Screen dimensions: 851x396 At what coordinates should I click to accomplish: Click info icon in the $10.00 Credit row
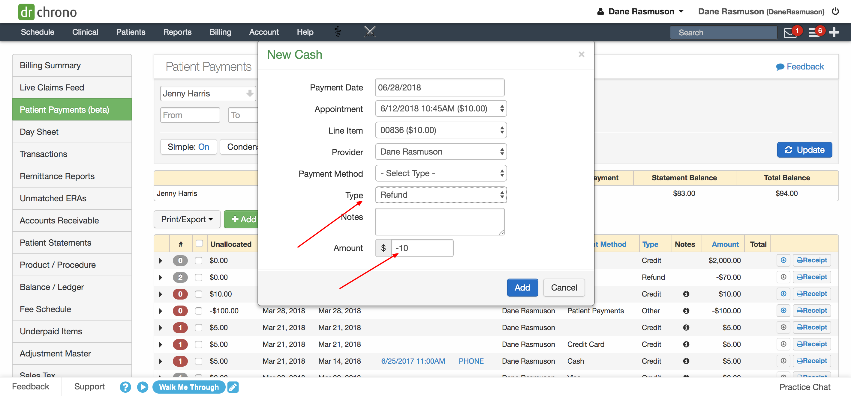coord(686,294)
